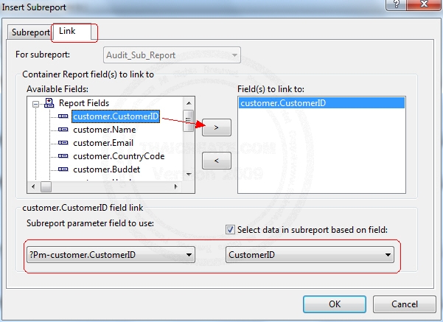
Task: Click the field icon beside customer.CustomerID
Action: pos(63,116)
